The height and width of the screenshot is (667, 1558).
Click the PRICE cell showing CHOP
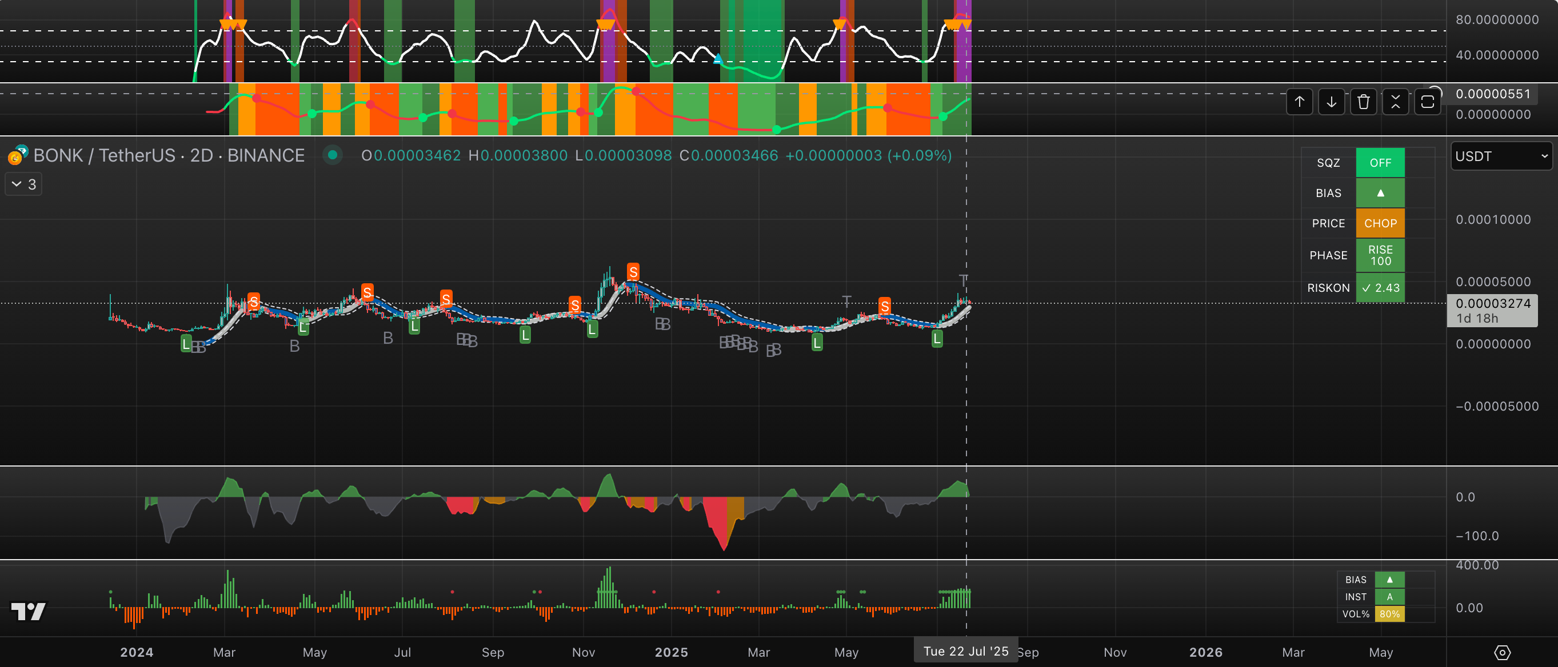click(x=1380, y=223)
